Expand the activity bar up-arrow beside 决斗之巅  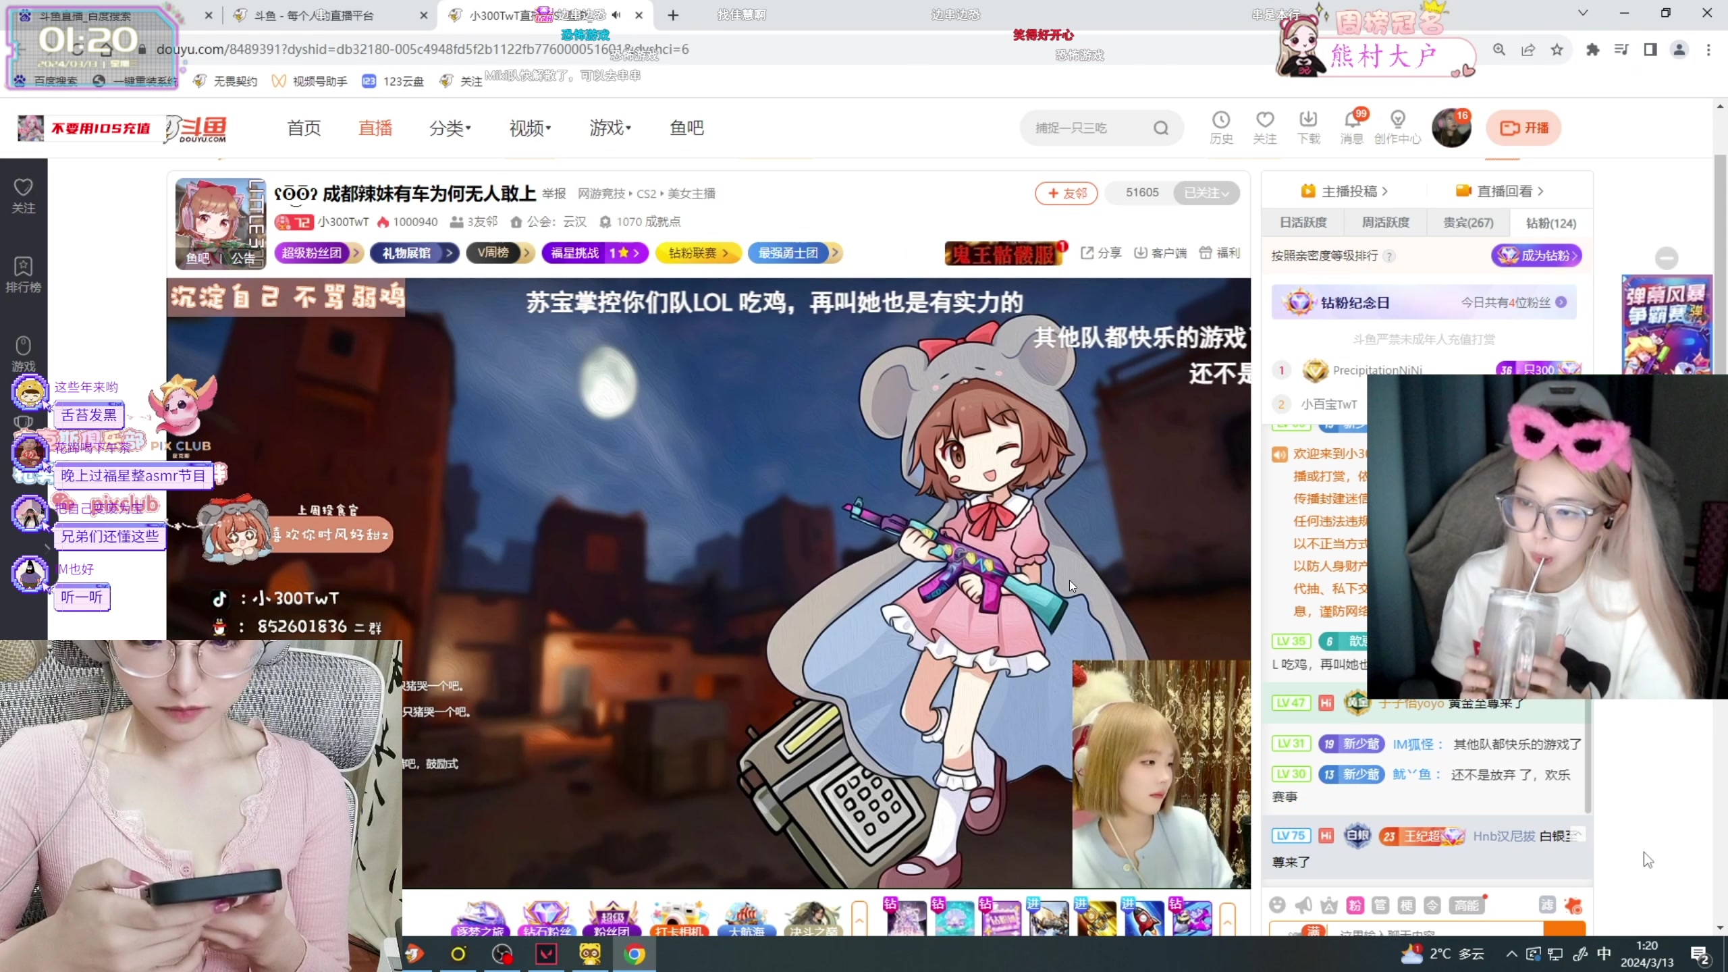(859, 919)
